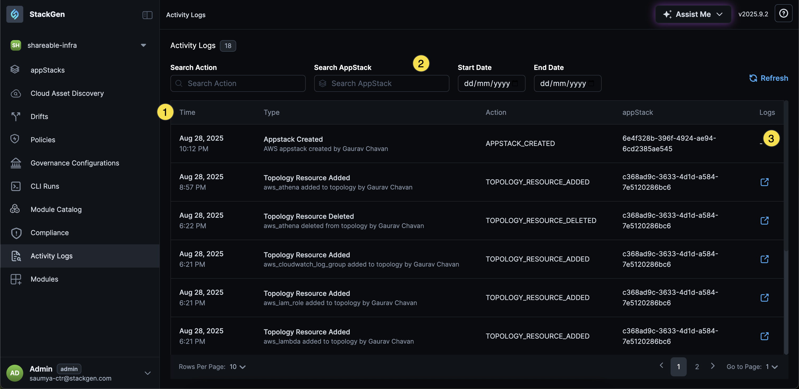
Task: Open logs link for 6:22 PM deleted entry
Action: click(765, 221)
